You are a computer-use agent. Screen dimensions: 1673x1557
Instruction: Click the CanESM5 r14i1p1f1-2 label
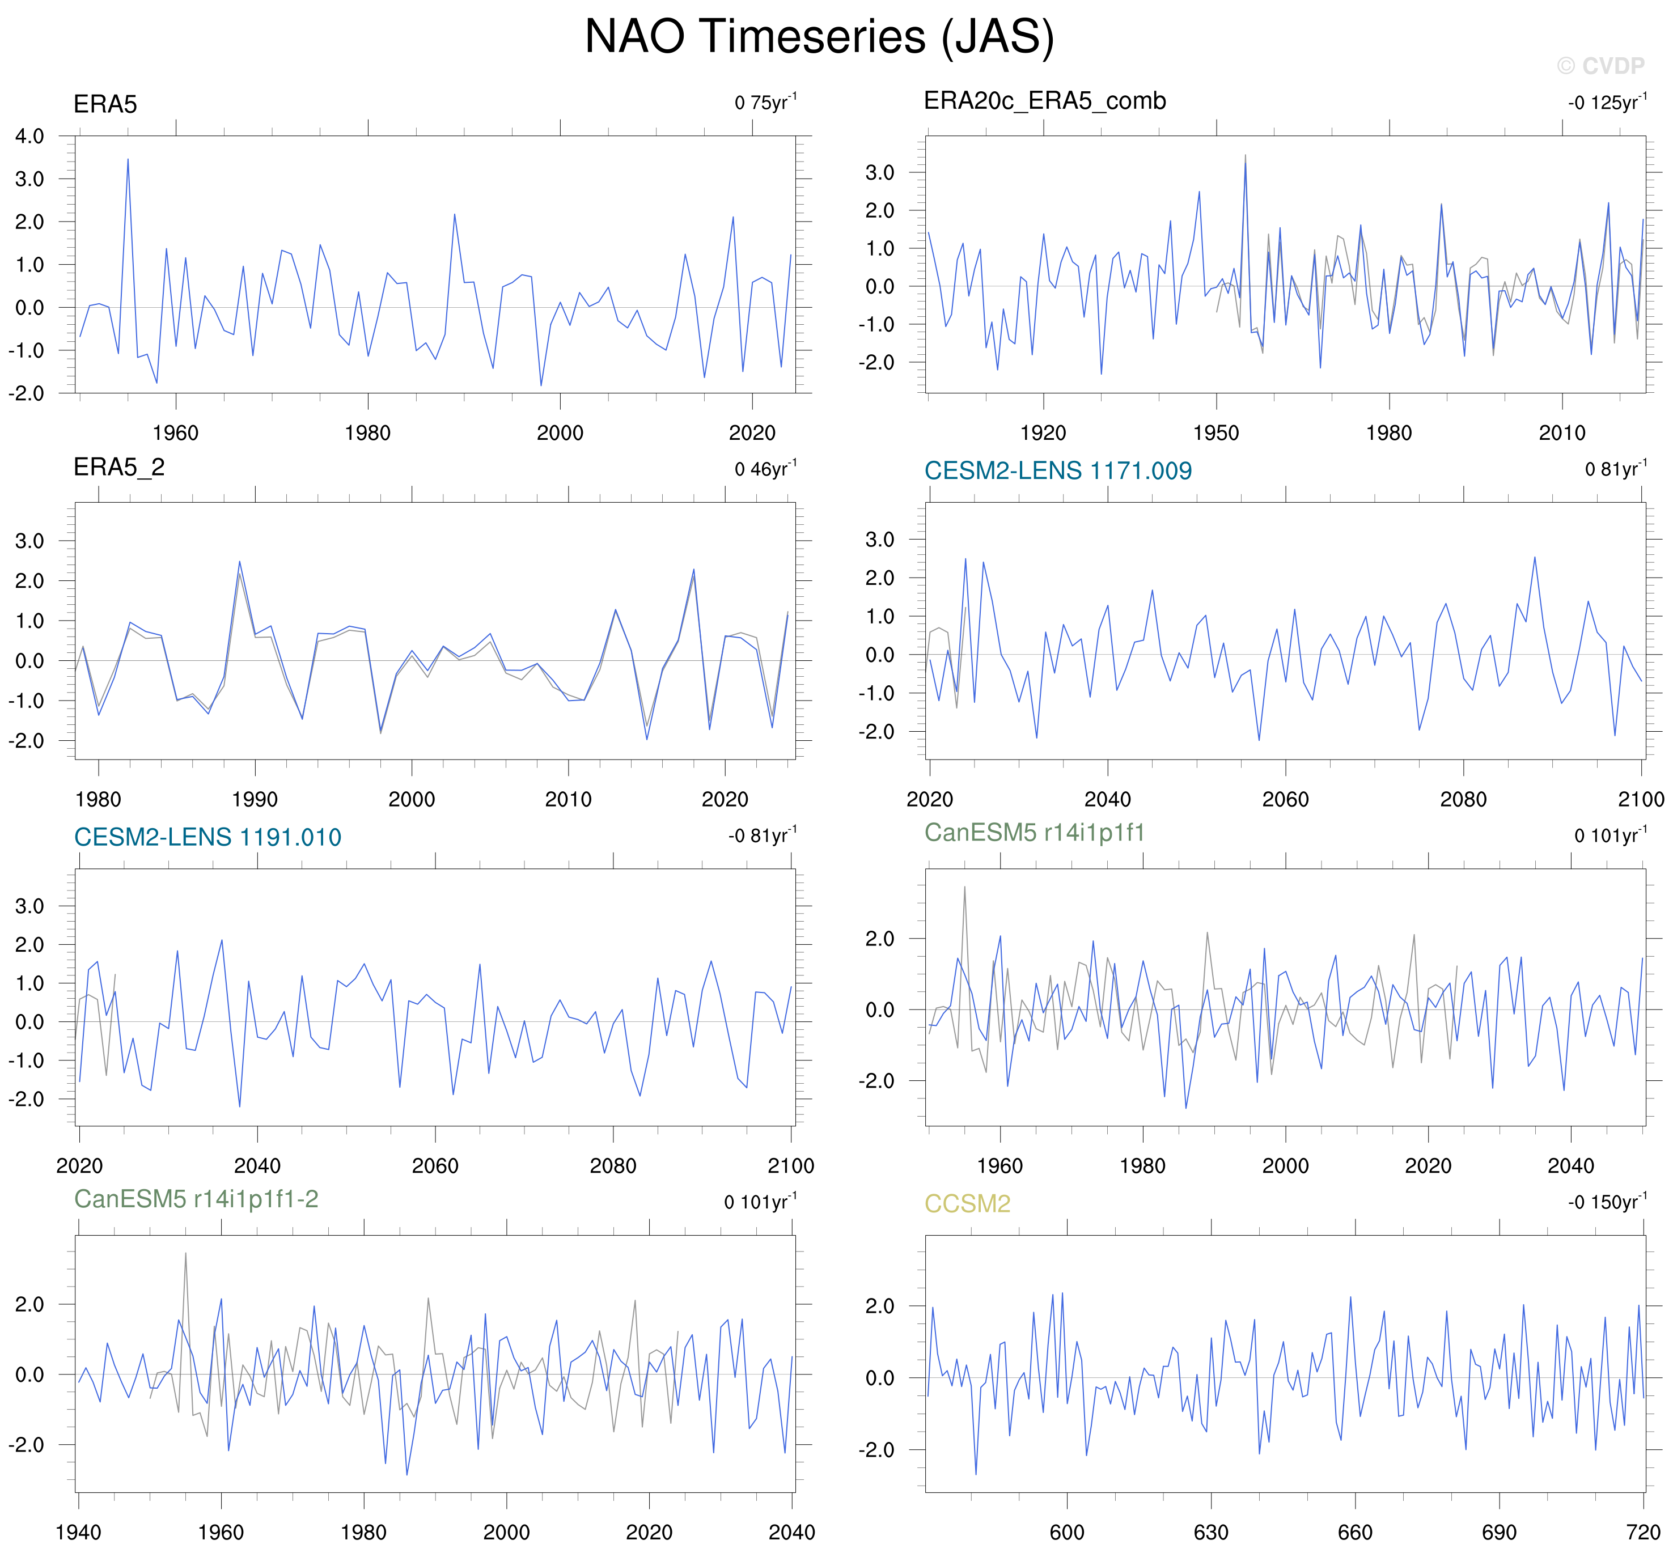pos(196,1199)
